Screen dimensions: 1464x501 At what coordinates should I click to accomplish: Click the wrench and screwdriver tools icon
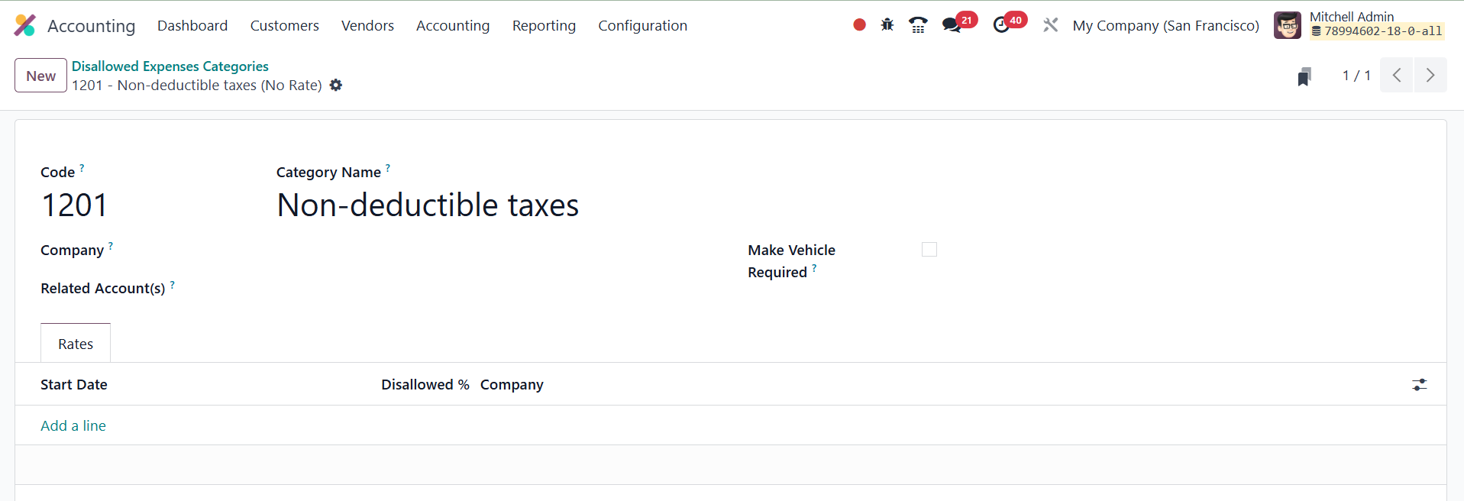[x=1051, y=25]
